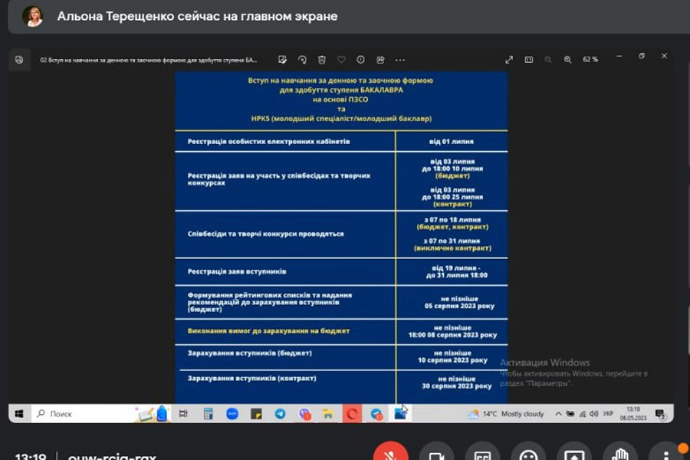The height and width of the screenshot is (460, 690).
Task: Open Calculator from the taskbar
Action: (208, 414)
